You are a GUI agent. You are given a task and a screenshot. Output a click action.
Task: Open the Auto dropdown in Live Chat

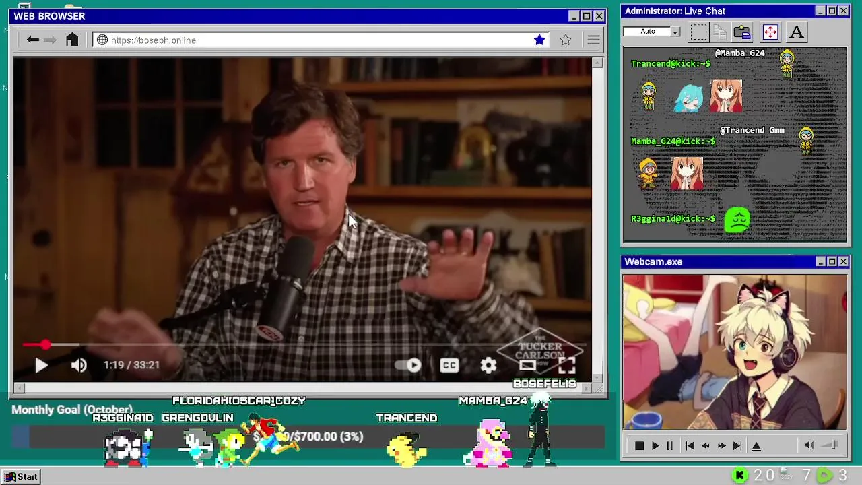[652, 32]
